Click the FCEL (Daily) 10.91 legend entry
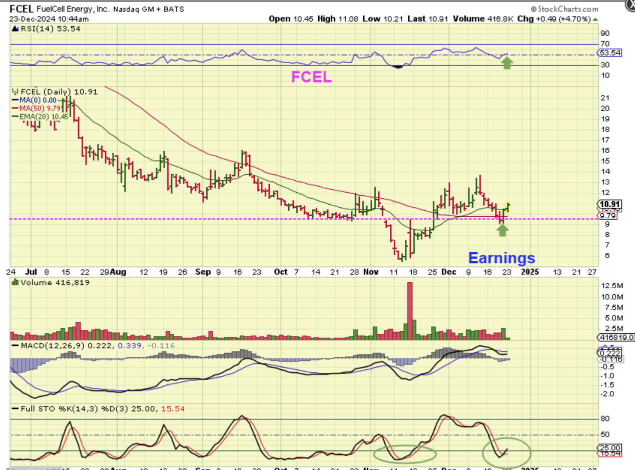The width and height of the screenshot is (635, 470). tap(55, 92)
